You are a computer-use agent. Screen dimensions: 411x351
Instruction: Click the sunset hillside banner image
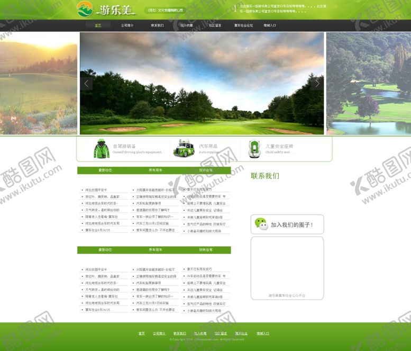[x=39, y=84]
